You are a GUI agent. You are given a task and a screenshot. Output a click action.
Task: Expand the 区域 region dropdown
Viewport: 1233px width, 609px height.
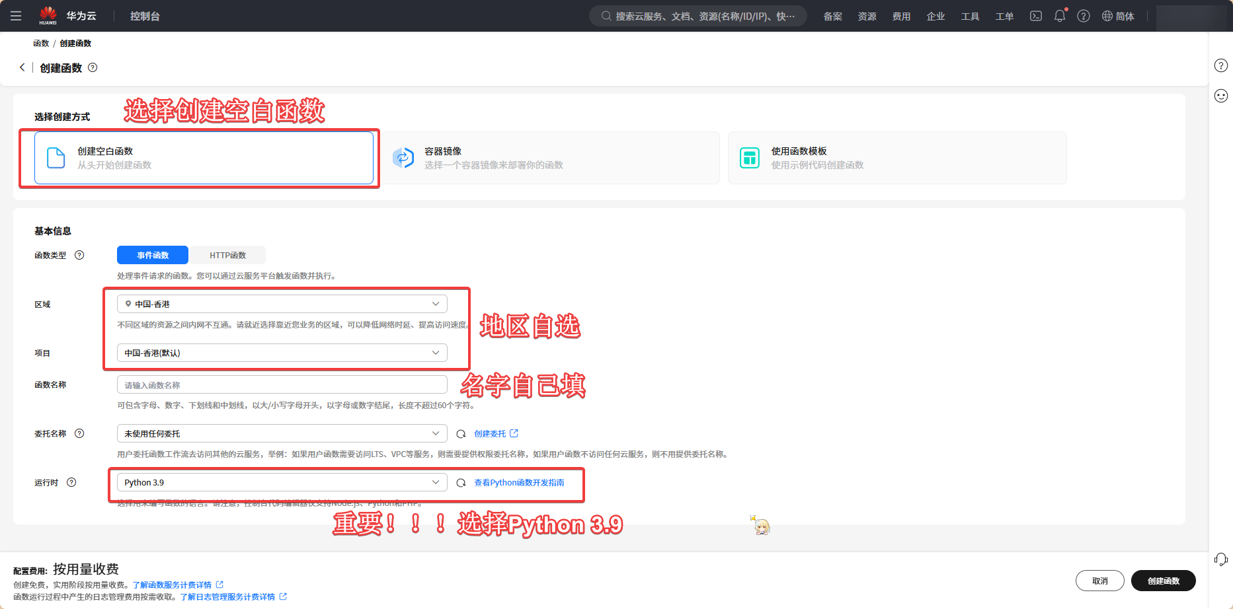(x=282, y=304)
